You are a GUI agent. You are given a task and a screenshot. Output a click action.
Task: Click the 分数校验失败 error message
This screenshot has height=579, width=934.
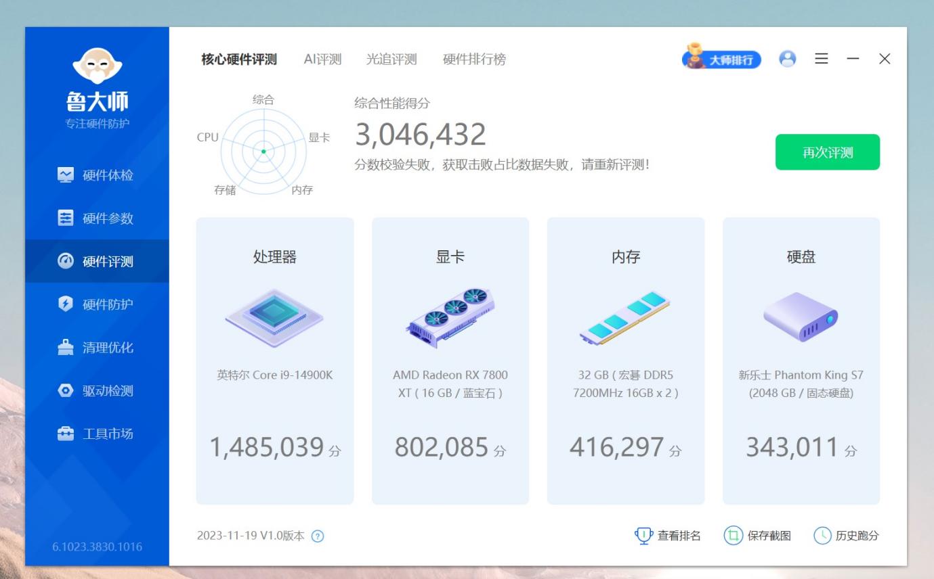coord(502,165)
